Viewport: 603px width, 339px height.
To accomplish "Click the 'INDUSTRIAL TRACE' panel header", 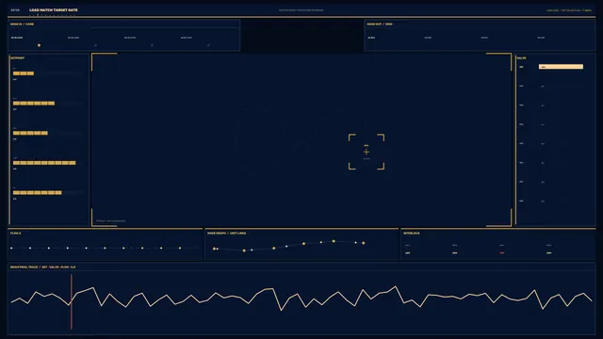I will pos(42,266).
